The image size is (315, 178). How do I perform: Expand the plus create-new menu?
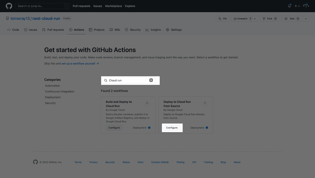pos(297,6)
